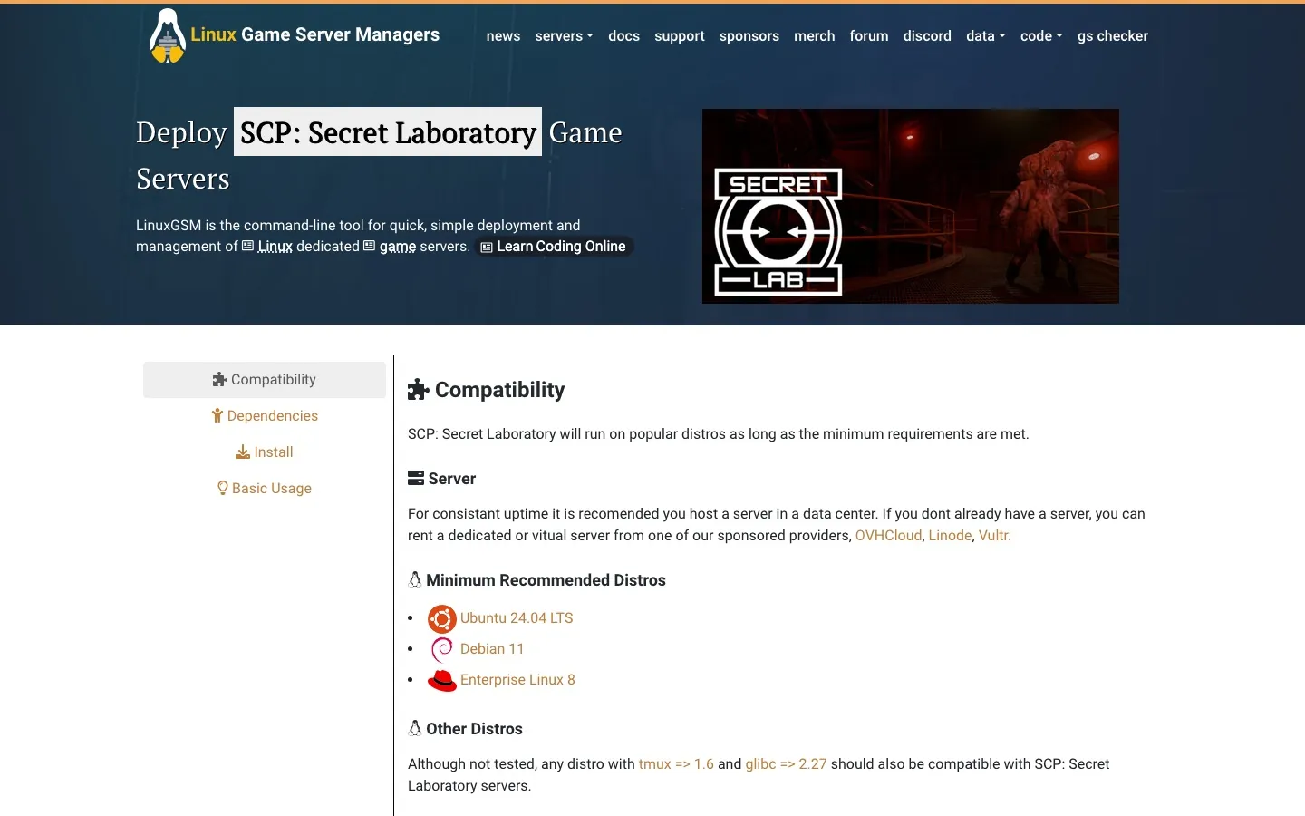The width and height of the screenshot is (1305, 816).
Task: Click the Server section heading text
Action: [x=451, y=479]
